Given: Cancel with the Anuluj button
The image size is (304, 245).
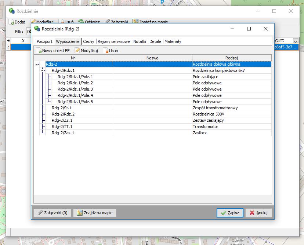Looking at the screenshot, I should 258,213.
